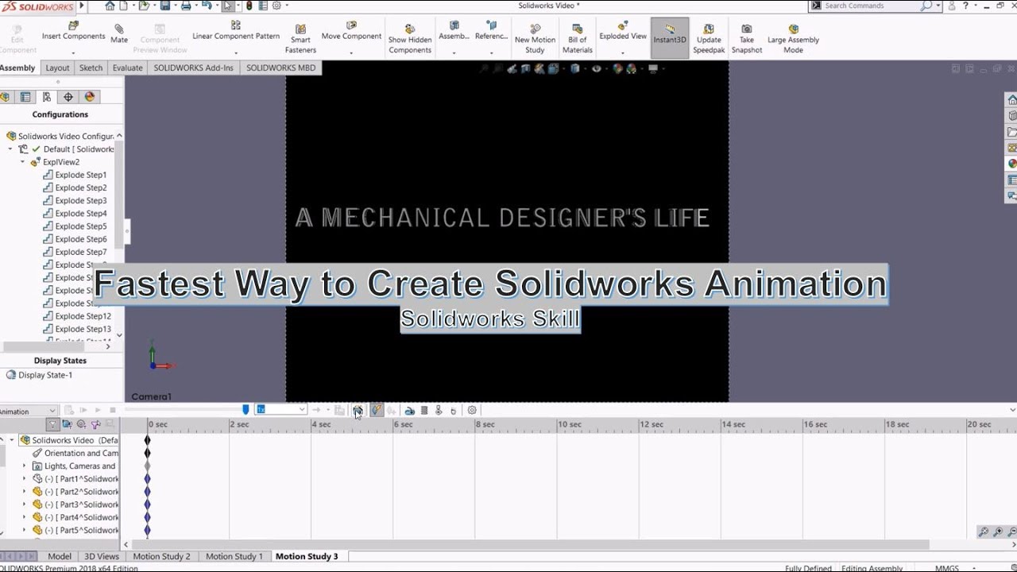Click the blue time slider handle
Screen dimensions: 1017x572
pyautogui.click(x=246, y=410)
